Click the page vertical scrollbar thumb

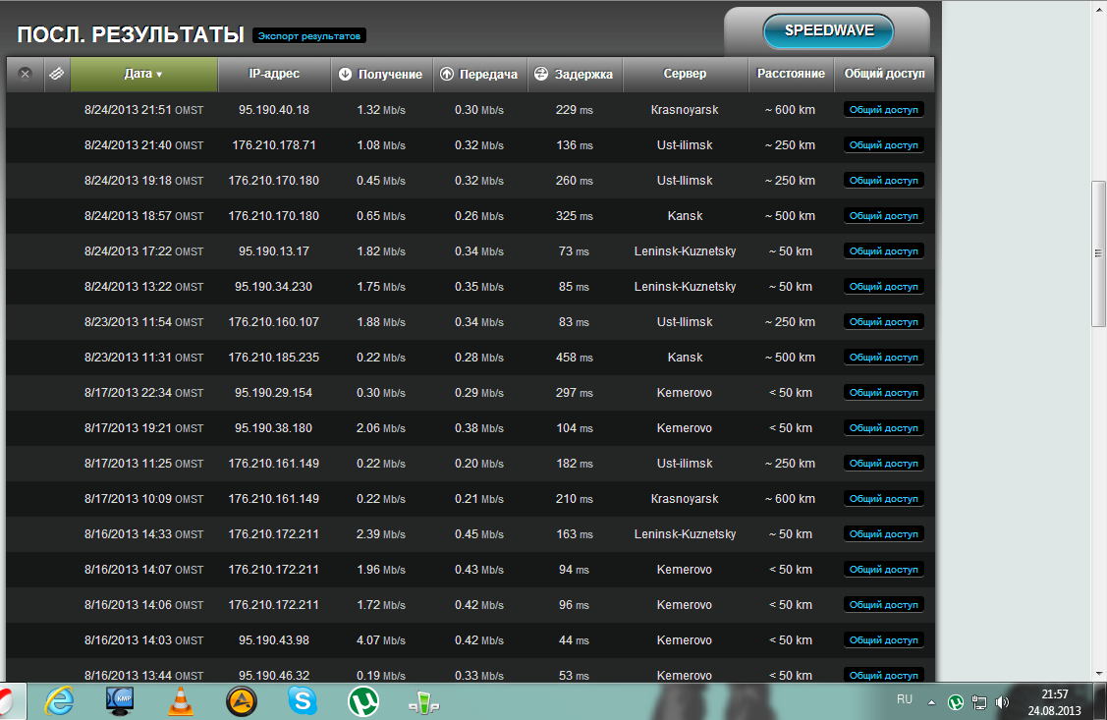(x=1098, y=253)
